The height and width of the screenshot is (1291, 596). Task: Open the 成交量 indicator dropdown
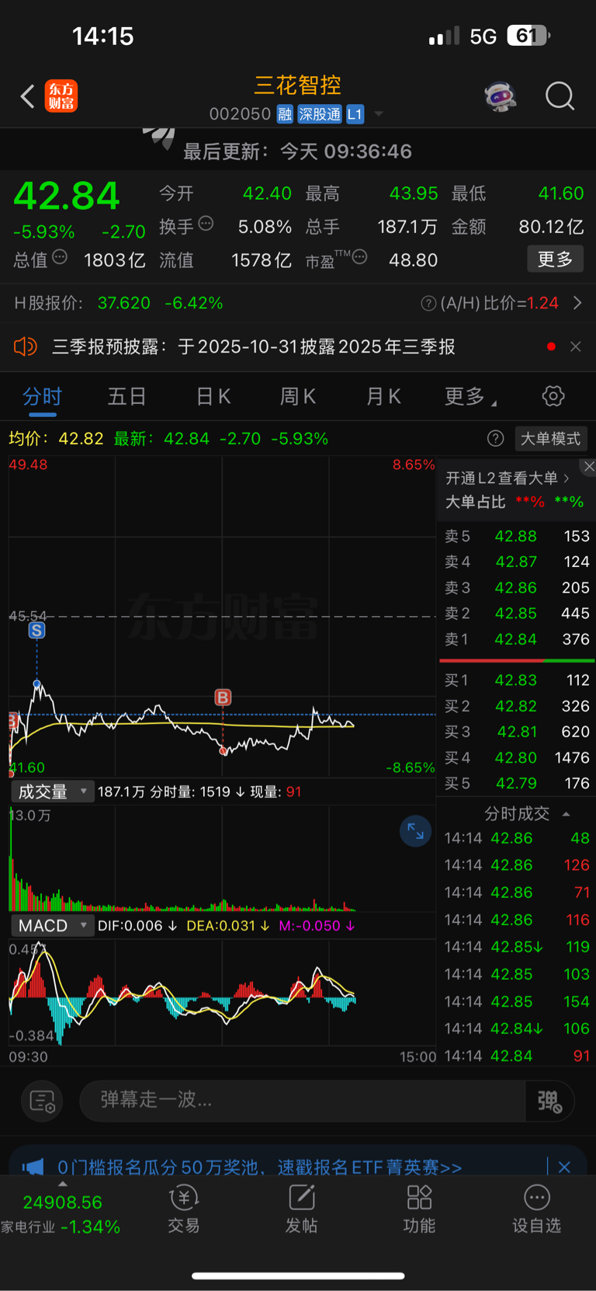tap(52, 792)
